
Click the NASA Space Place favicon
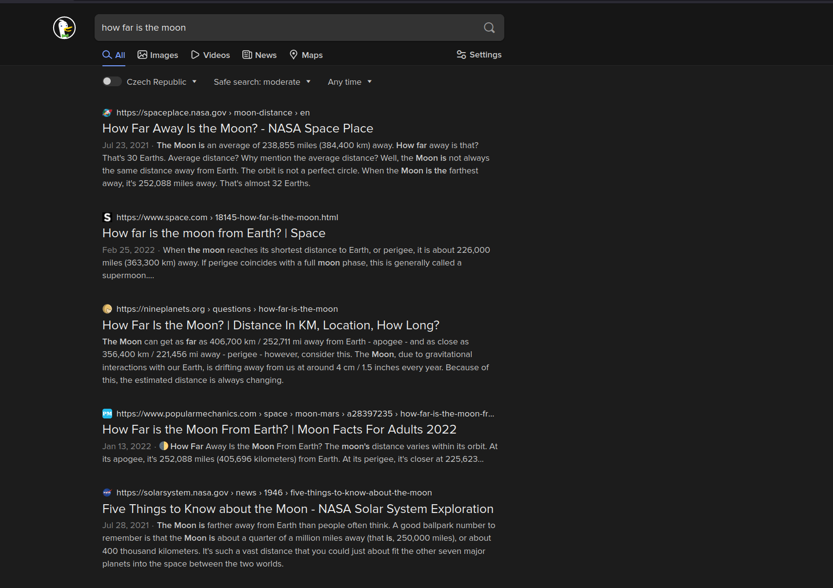point(107,113)
